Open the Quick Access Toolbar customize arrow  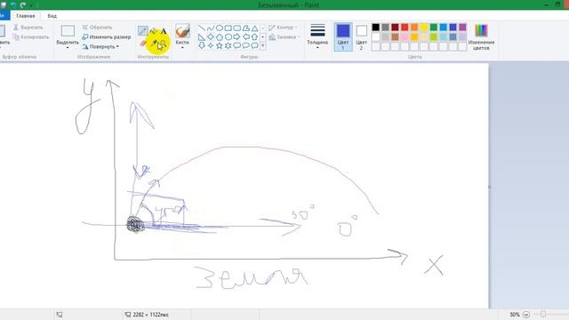tap(32, 5)
